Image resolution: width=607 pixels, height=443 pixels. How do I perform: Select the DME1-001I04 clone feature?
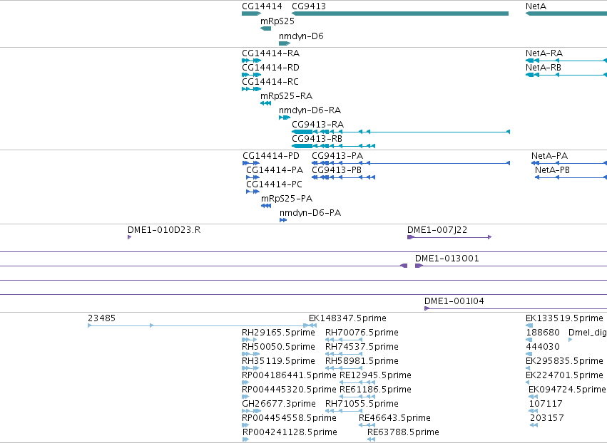click(x=516, y=308)
